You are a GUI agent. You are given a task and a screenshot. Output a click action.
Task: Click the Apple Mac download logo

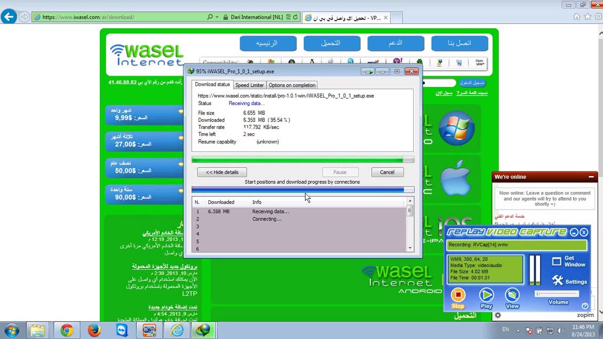455,178
